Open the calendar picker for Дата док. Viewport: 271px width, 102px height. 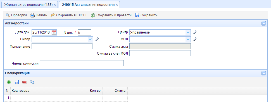[x=54, y=32]
